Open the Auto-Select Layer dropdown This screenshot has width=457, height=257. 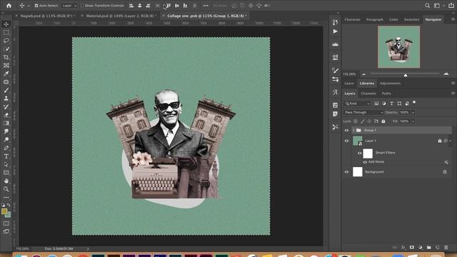[70, 6]
